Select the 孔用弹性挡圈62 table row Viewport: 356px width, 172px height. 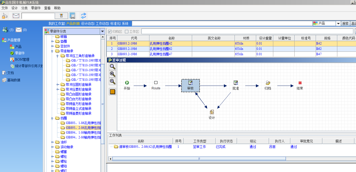click(161, 49)
